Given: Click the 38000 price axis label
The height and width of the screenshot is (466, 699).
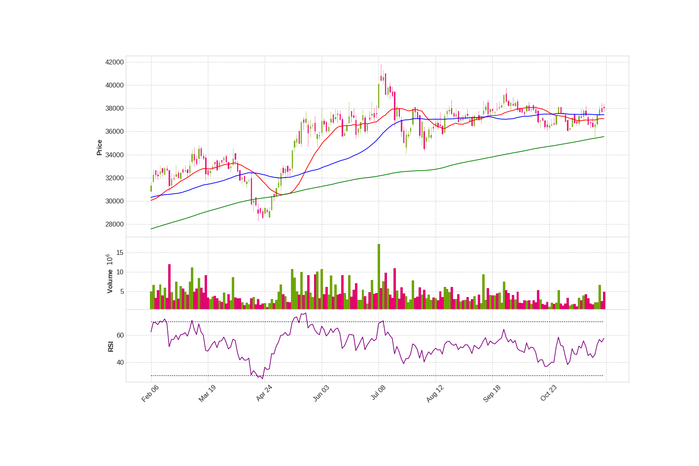Looking at the screenshot, I should tap(114, 108).
